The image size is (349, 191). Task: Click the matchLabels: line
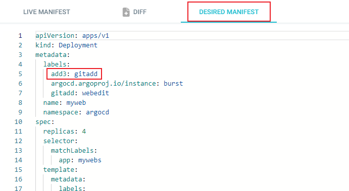(74, 150)
